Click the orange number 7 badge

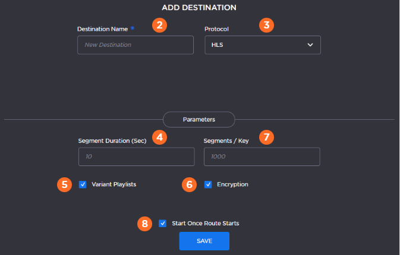tap(267, 137)
